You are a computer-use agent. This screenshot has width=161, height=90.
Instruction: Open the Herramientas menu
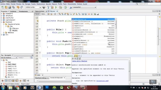(72, 4)
